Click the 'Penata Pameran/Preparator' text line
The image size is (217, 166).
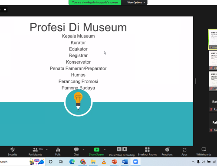[x=78, y=68]
